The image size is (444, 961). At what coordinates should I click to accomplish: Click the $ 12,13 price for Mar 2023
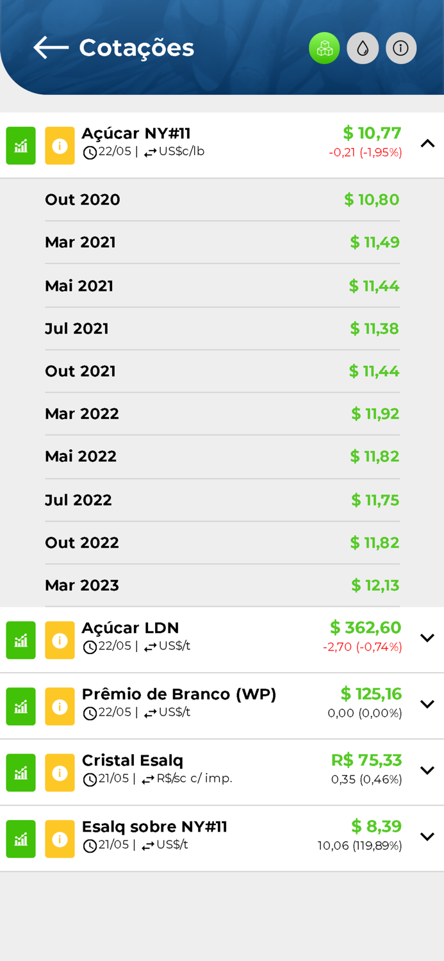pyautogui.click(x=375, y=585)
